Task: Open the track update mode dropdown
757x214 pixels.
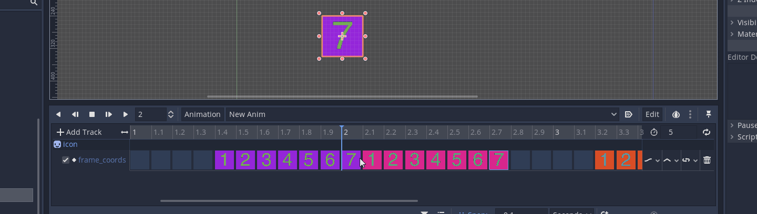Action: point(652,160)
